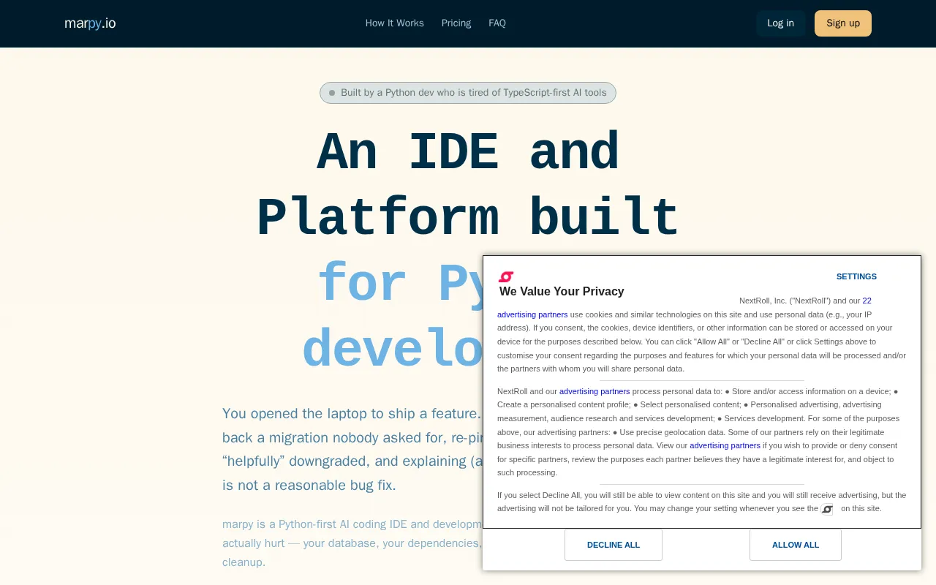This screenshot has height=585, width=936.
Task: Open the marpy.io home logo
Action: coord(90,23)
